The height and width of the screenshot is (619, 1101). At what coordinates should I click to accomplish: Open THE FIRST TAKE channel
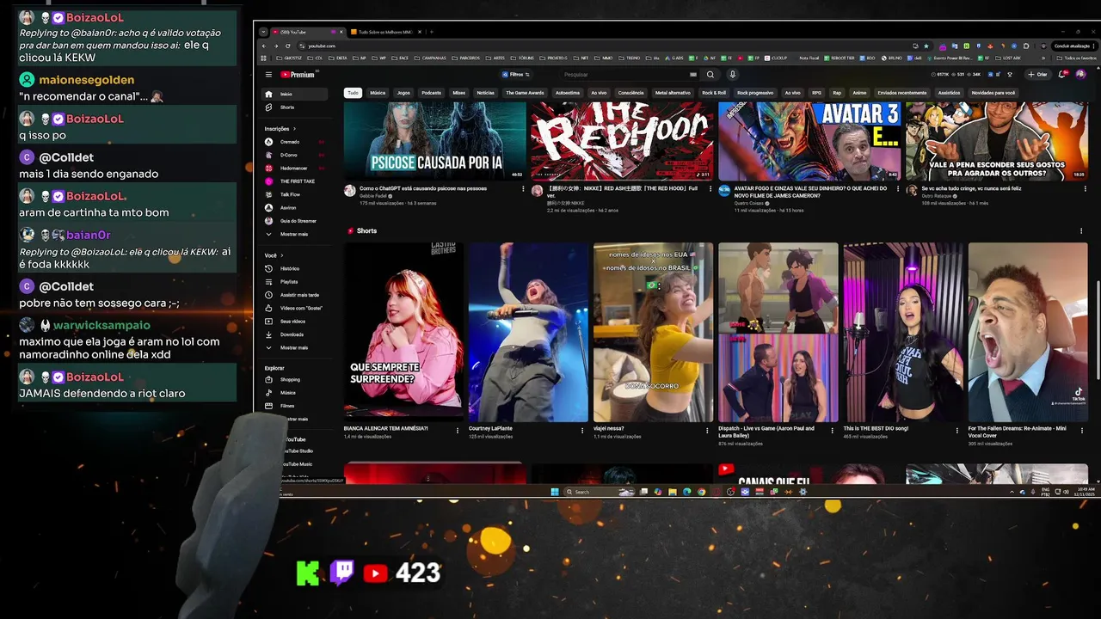click(x=292, y=181)
